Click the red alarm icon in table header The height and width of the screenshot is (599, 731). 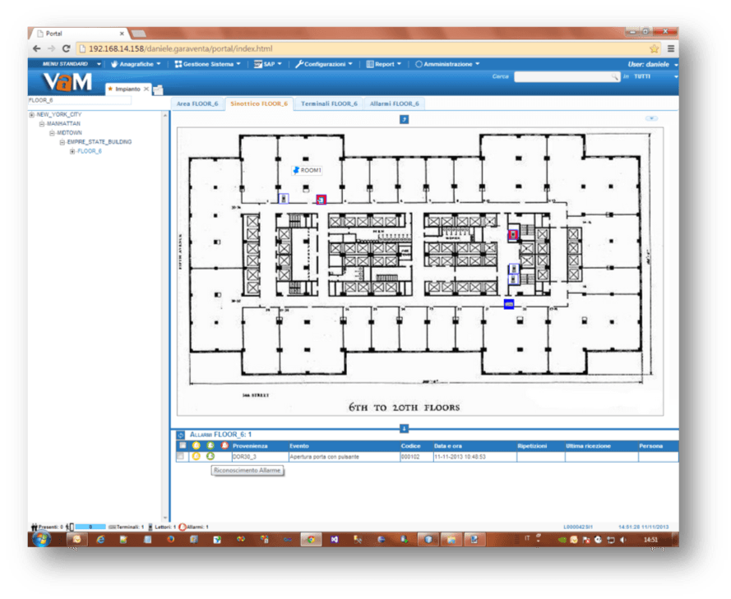click(224, 445)
